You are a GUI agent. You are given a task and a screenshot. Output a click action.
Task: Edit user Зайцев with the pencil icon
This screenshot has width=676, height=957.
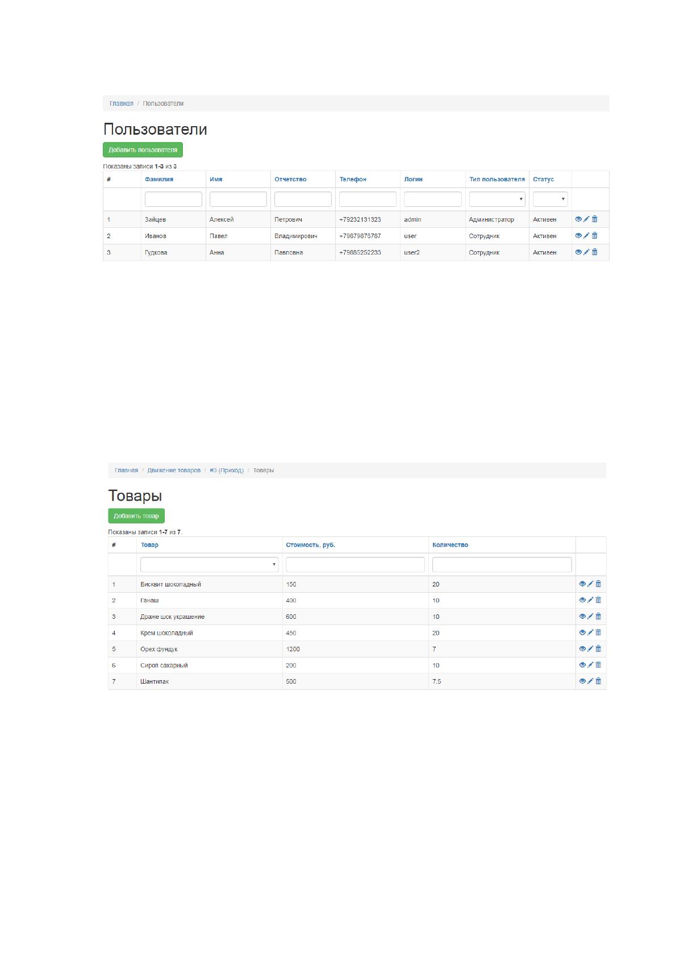tap(586, 219)
